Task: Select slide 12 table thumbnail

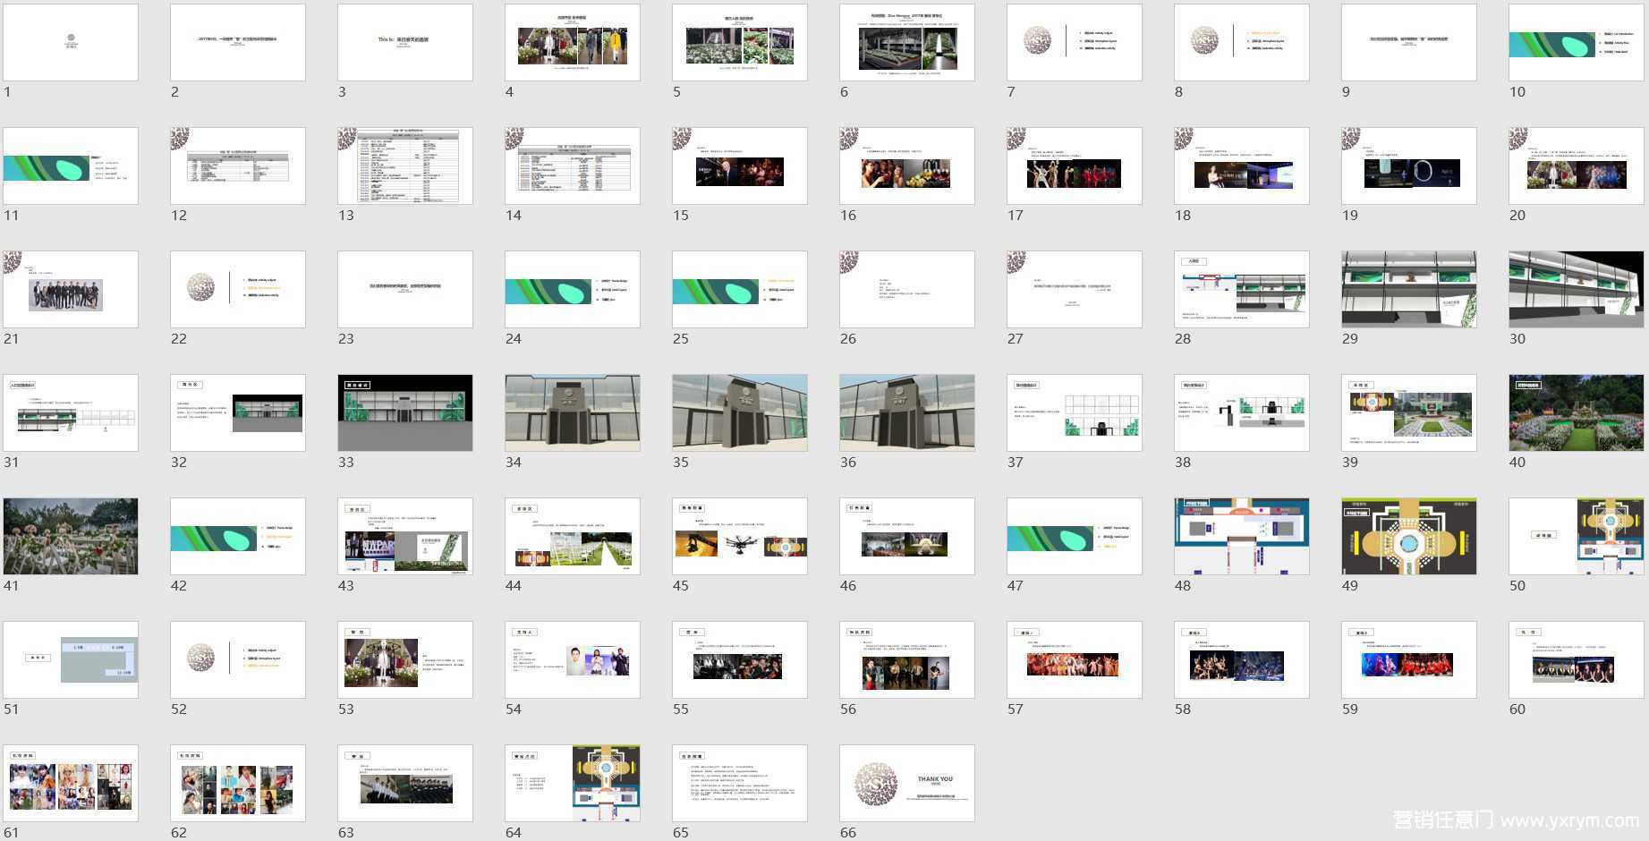Action: tap(238, 166)
